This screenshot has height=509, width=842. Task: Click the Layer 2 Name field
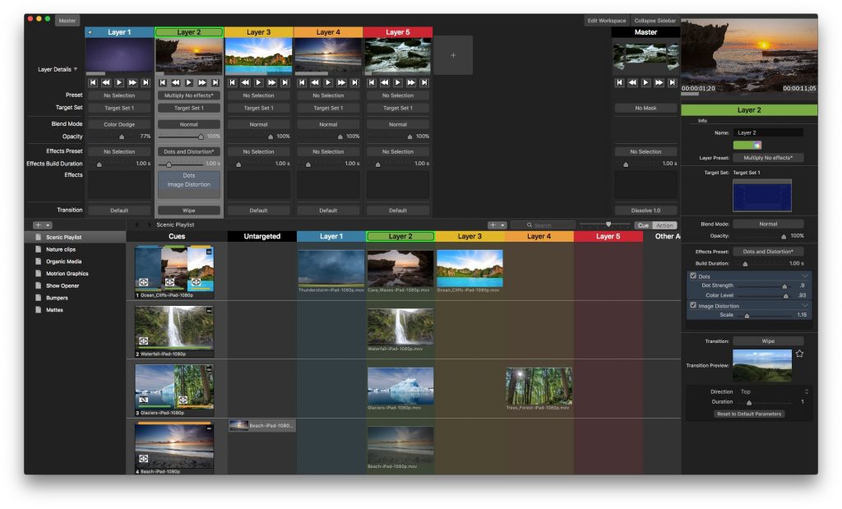pos(769,132)
